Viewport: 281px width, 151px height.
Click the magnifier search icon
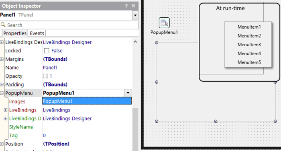coord(3,25)
